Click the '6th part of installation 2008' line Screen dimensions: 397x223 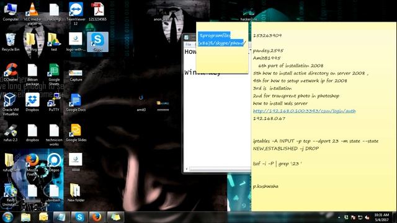click(x=291, y=66)
